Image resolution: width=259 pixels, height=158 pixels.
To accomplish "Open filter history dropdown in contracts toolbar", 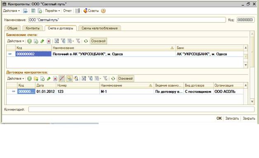I will (98, 79).
